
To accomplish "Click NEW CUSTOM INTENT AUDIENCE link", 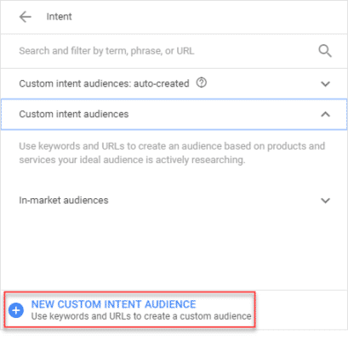I will [x=113, y=304].
